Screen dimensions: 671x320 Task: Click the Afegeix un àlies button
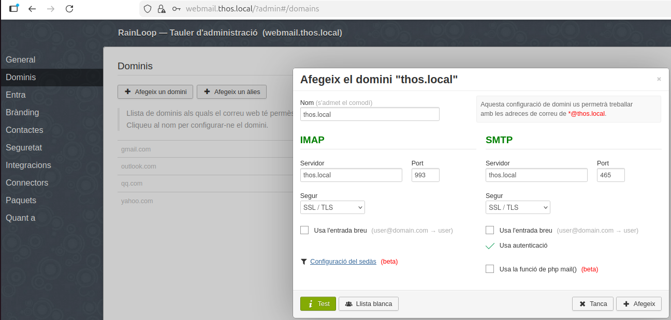click(232, 92)
